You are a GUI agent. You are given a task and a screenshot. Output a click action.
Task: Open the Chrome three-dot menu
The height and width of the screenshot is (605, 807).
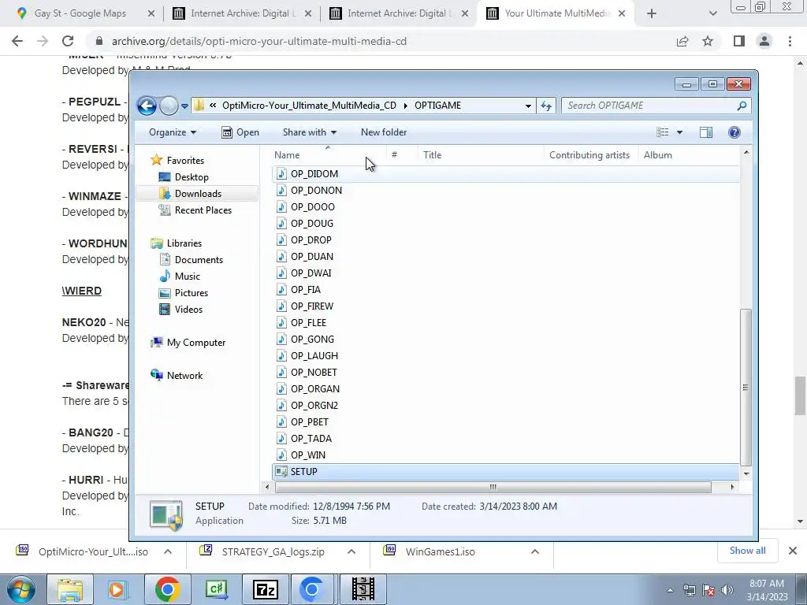point(790,41)
